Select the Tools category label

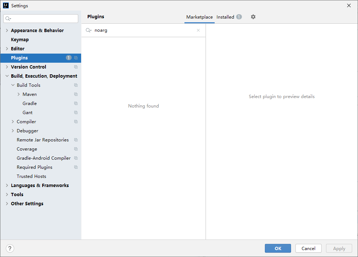point(17,195)
